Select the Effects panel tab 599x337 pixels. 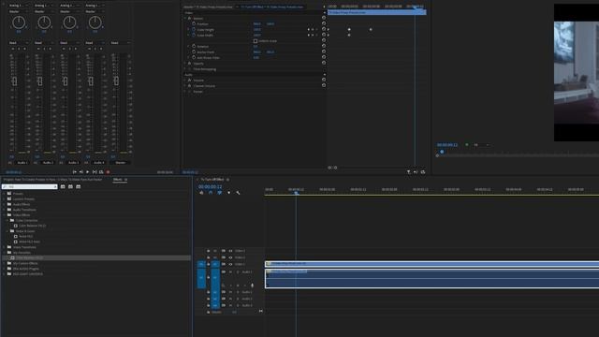point(118,179)
